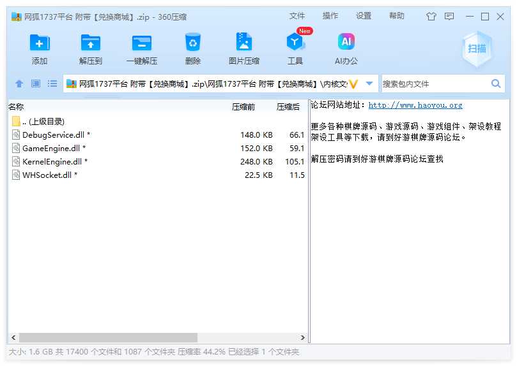The image size is (517, 366).
Task: Open the 操作 menu
Action: [x=330, y=16]
